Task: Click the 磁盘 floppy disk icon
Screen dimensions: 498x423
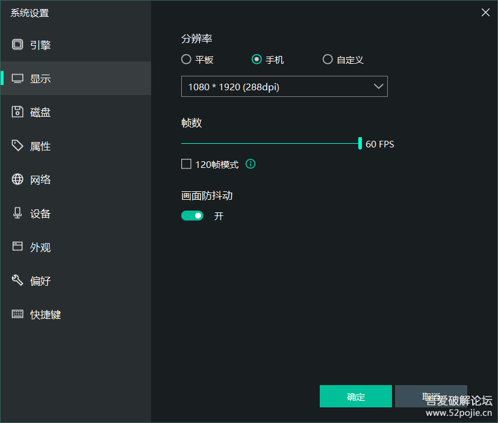Action: point(17,112)
